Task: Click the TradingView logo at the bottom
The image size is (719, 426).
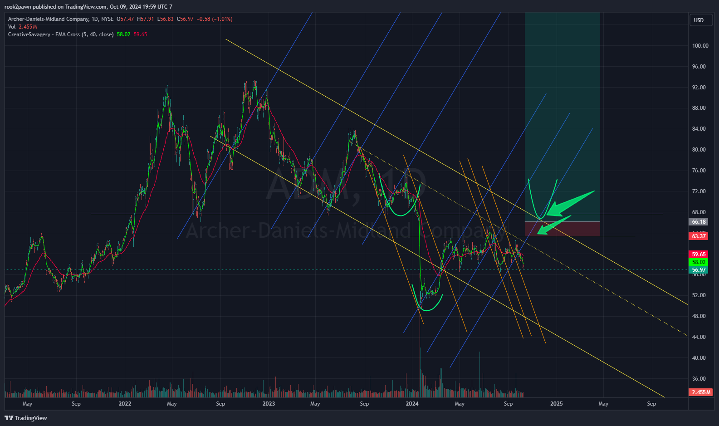Action: (26, 418)
